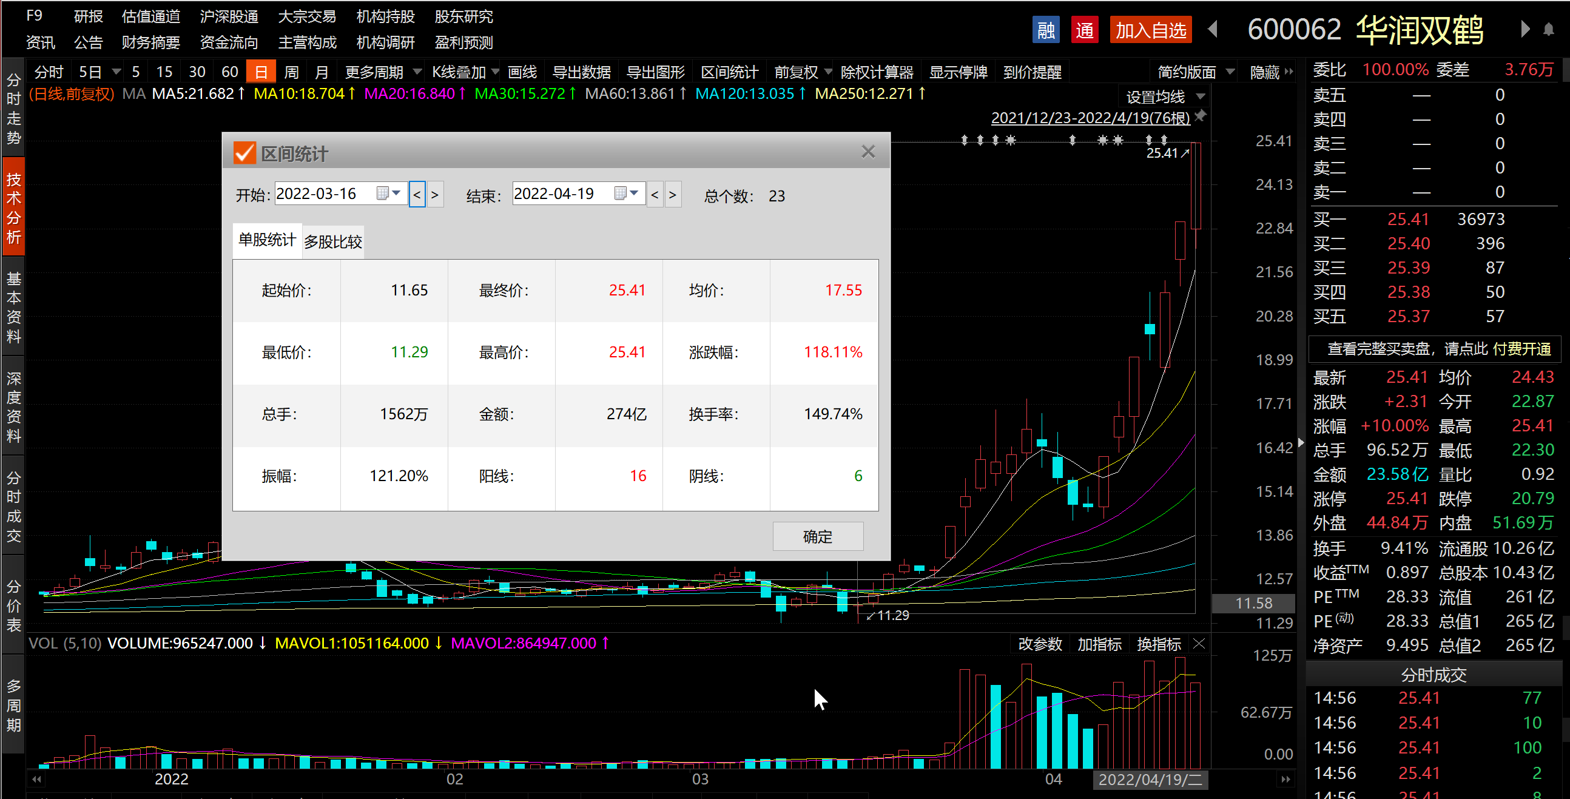Open the 5日 period dropdown
Viewport: 1570px width, 799px height.
click(117, 72)
